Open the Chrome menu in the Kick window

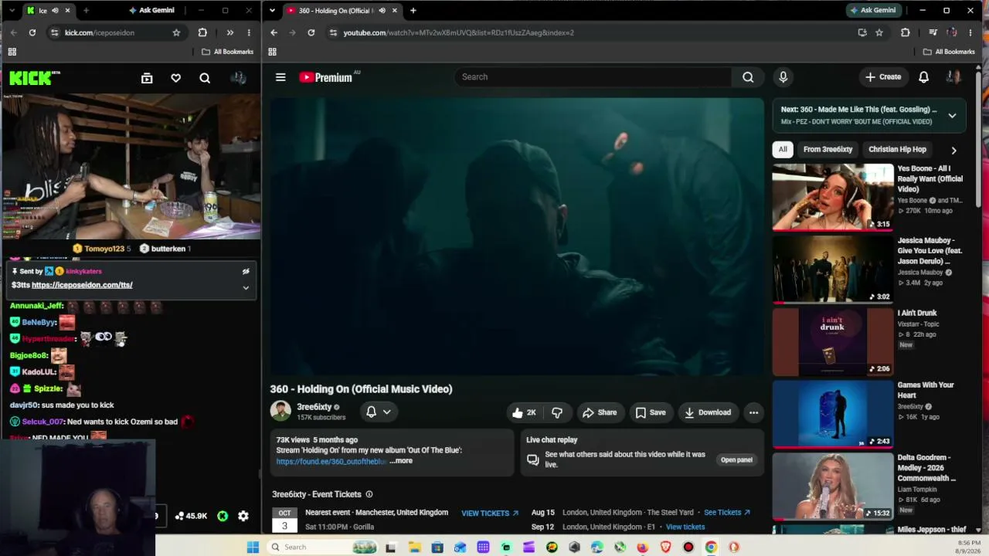click(x=249, y=32)
